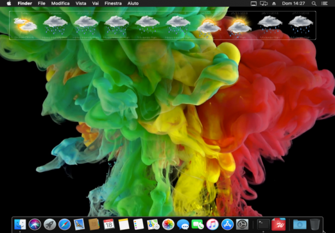Launch Siri from the dock
The height and width of the screenshot is (233, 335).
[x=35, y=224]
